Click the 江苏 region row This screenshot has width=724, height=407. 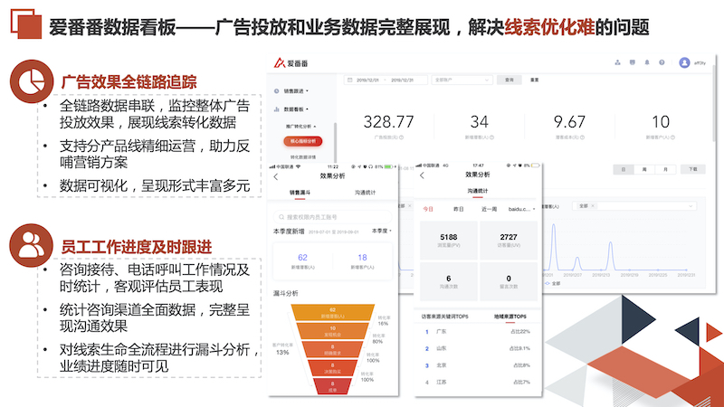478,382
